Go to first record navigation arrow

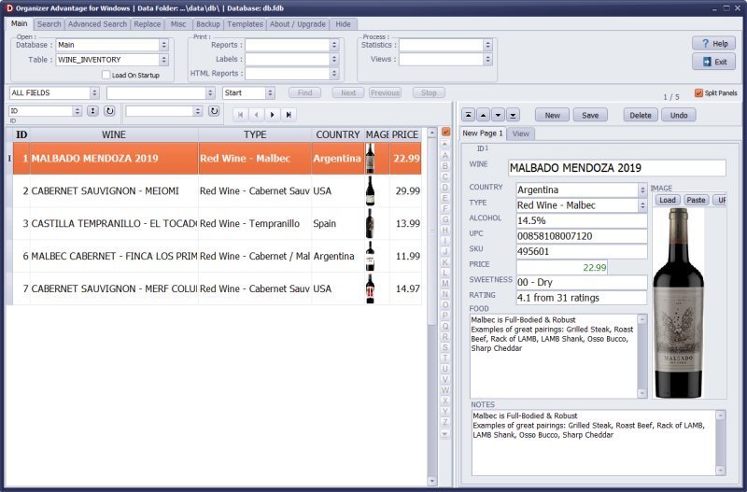[240, 115]
